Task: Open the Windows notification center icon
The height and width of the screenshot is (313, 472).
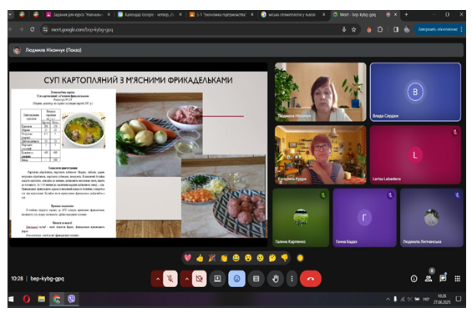Action: [459, 299]
